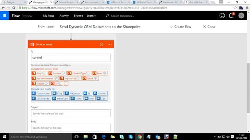Open the three-dot menu on Send an email card
The width and height of the screenshot is (250, 140).
(109, 44)
